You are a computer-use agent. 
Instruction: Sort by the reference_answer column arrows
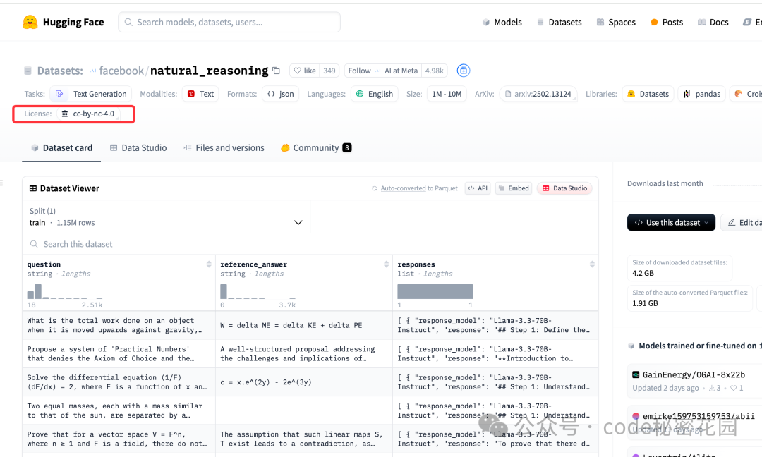tap(387, 264)
